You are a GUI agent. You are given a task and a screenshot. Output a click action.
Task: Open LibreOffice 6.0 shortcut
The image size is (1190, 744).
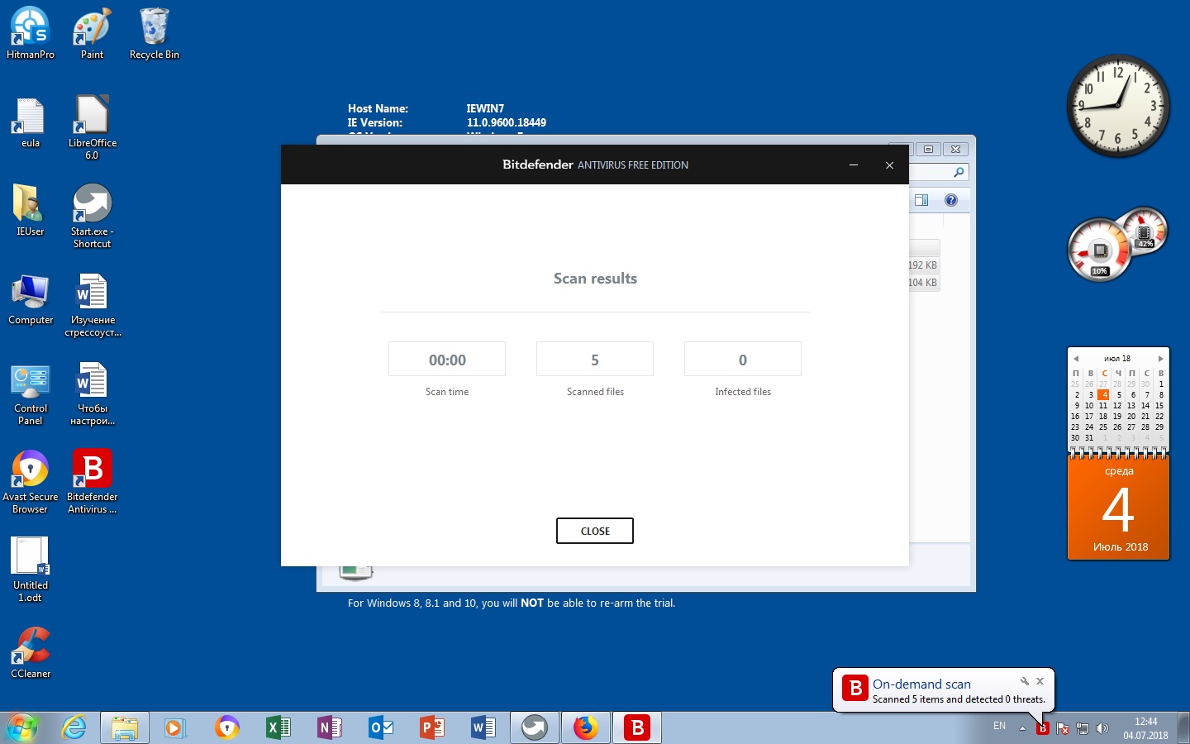click(92, 128)
